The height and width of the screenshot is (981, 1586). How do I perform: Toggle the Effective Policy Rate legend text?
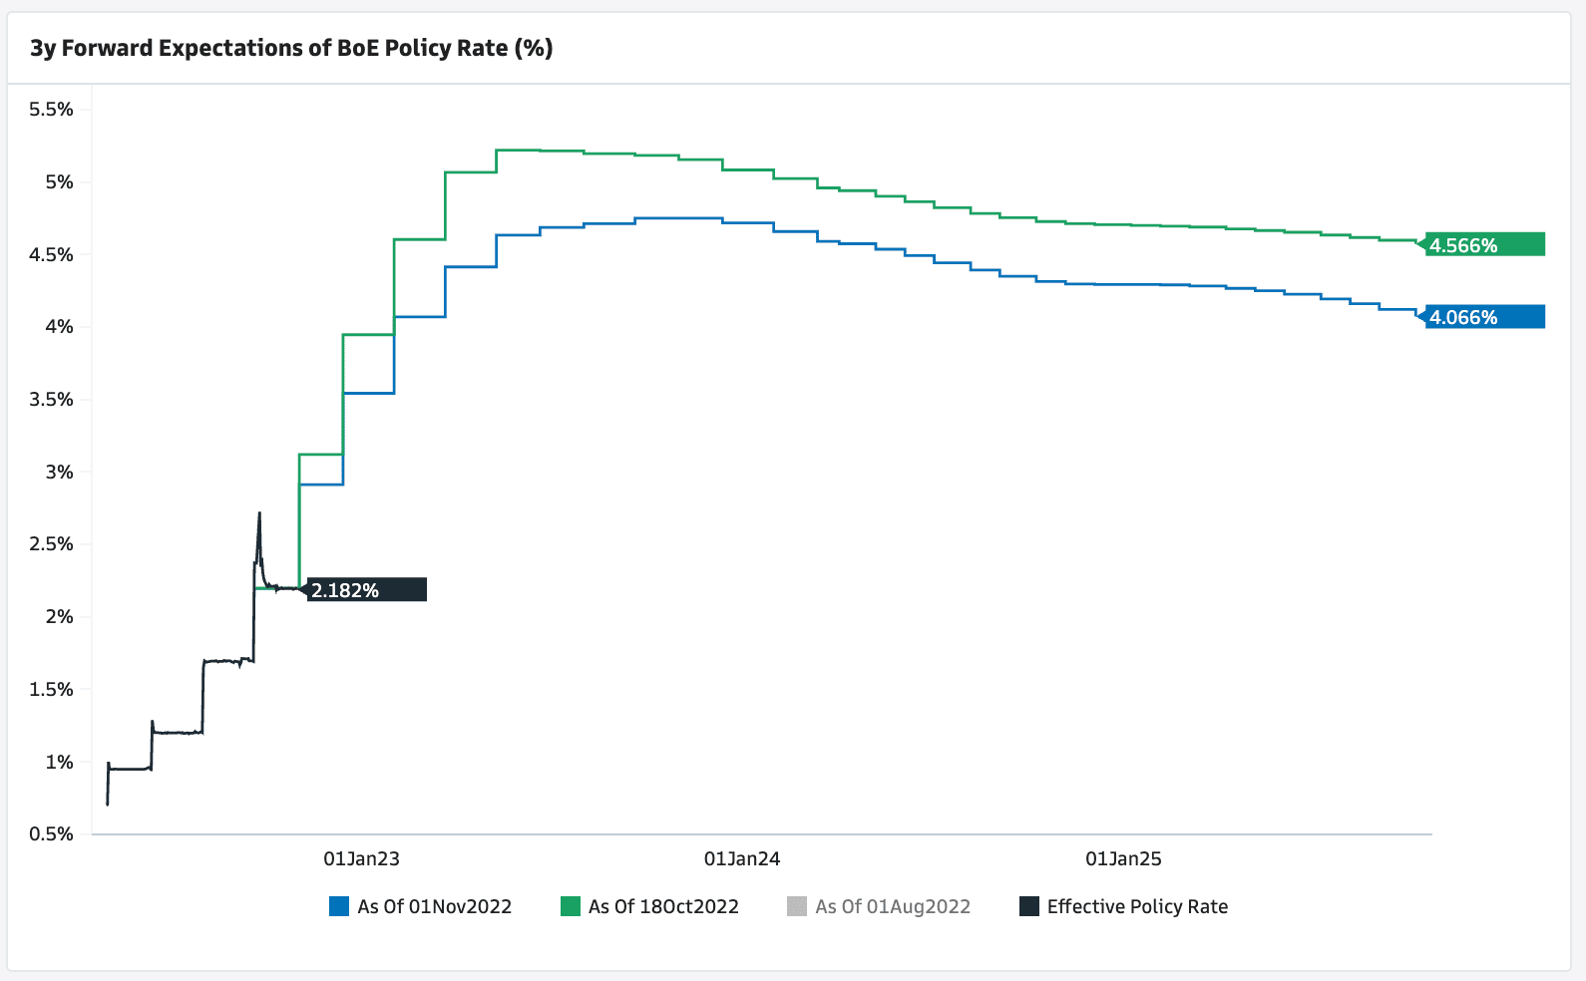click(x=1137, y=906)
